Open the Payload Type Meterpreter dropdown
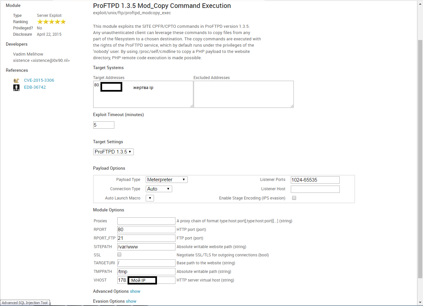This screenshot has width=423, height=306. coord(167,180)
